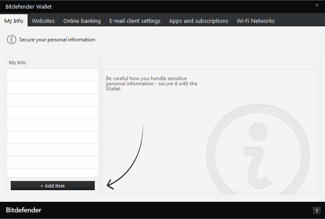Click the 'Be careful how you handle sensitive' message
Viewport: 325px width, 219px height.
tap(152, 84)
